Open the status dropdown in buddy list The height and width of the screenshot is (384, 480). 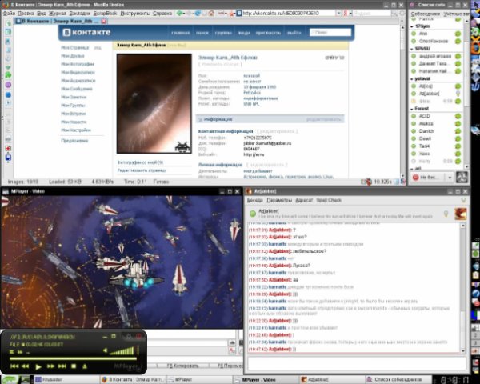(x=450, y=178)
